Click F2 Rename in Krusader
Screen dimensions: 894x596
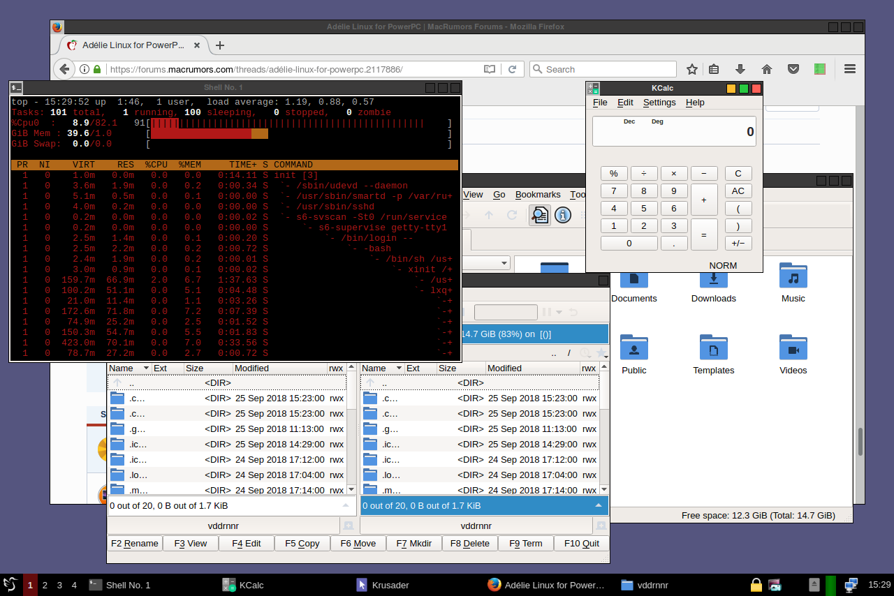135,543
